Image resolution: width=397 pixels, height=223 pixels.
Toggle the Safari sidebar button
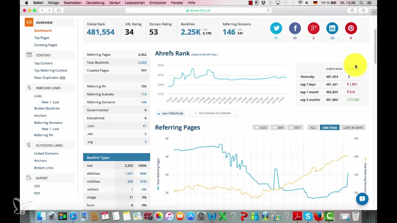(x=59, y=10)
